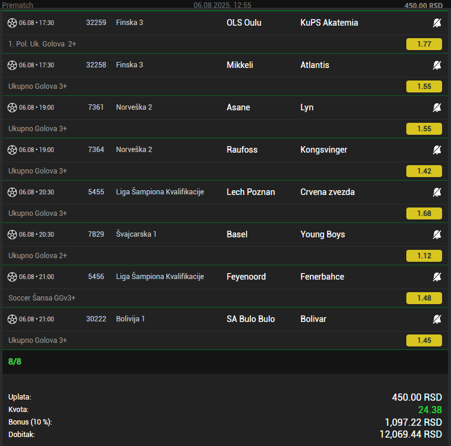Click 1.55 odds badge under Asane match
The width and height of the screenshot is (451, 446).
click(424, 129)
